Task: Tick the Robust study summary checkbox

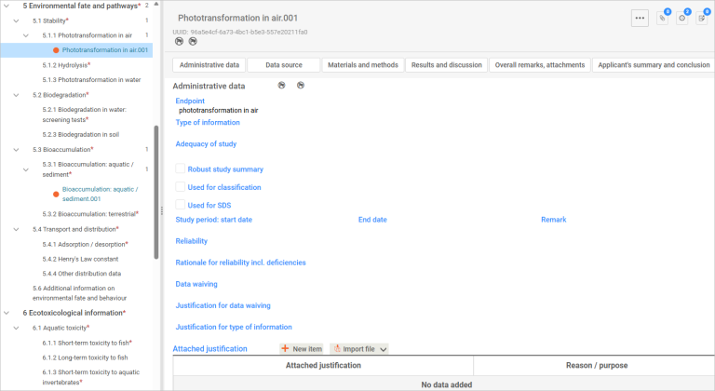Action: pyautogui.click(x=180, y=169)
